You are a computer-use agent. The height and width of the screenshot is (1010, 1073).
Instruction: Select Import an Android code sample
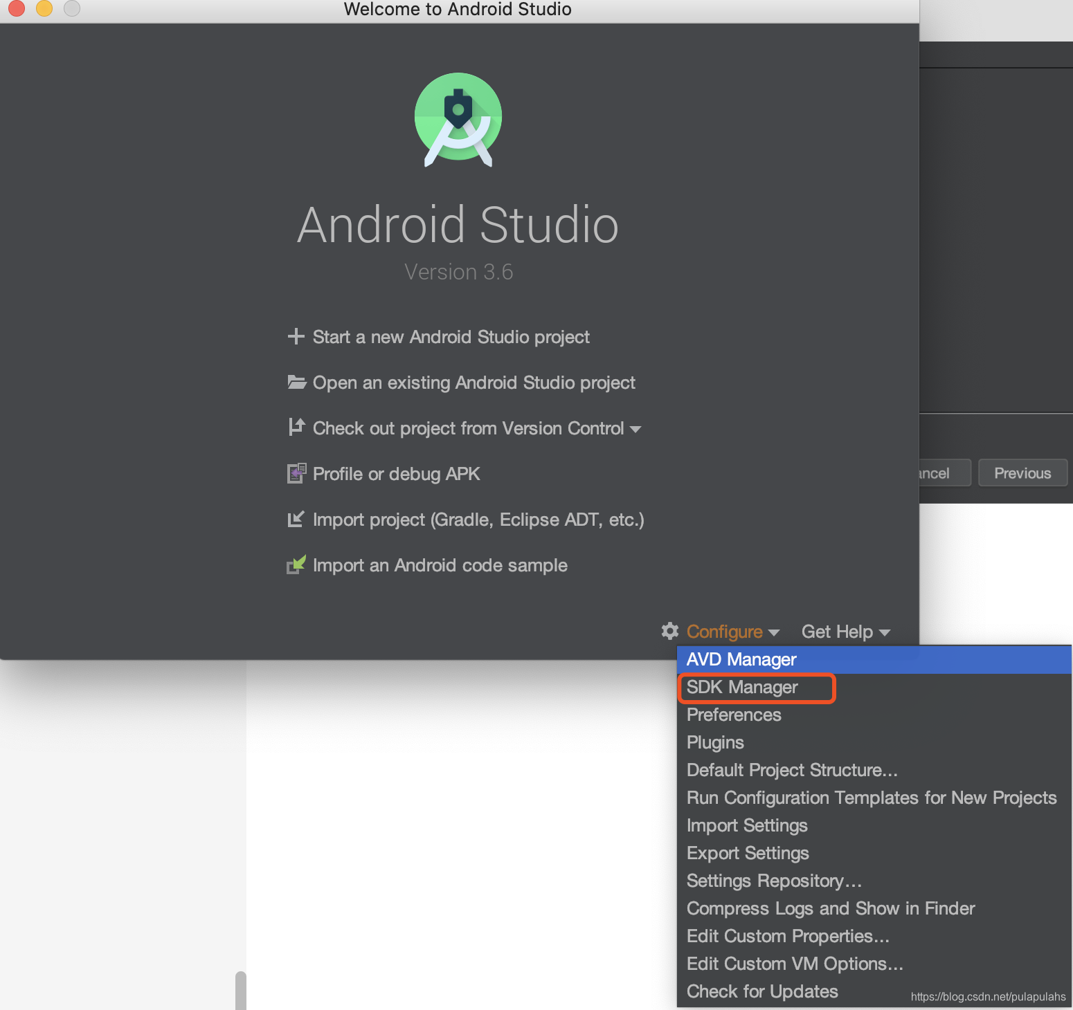click(x=440, y=565)
